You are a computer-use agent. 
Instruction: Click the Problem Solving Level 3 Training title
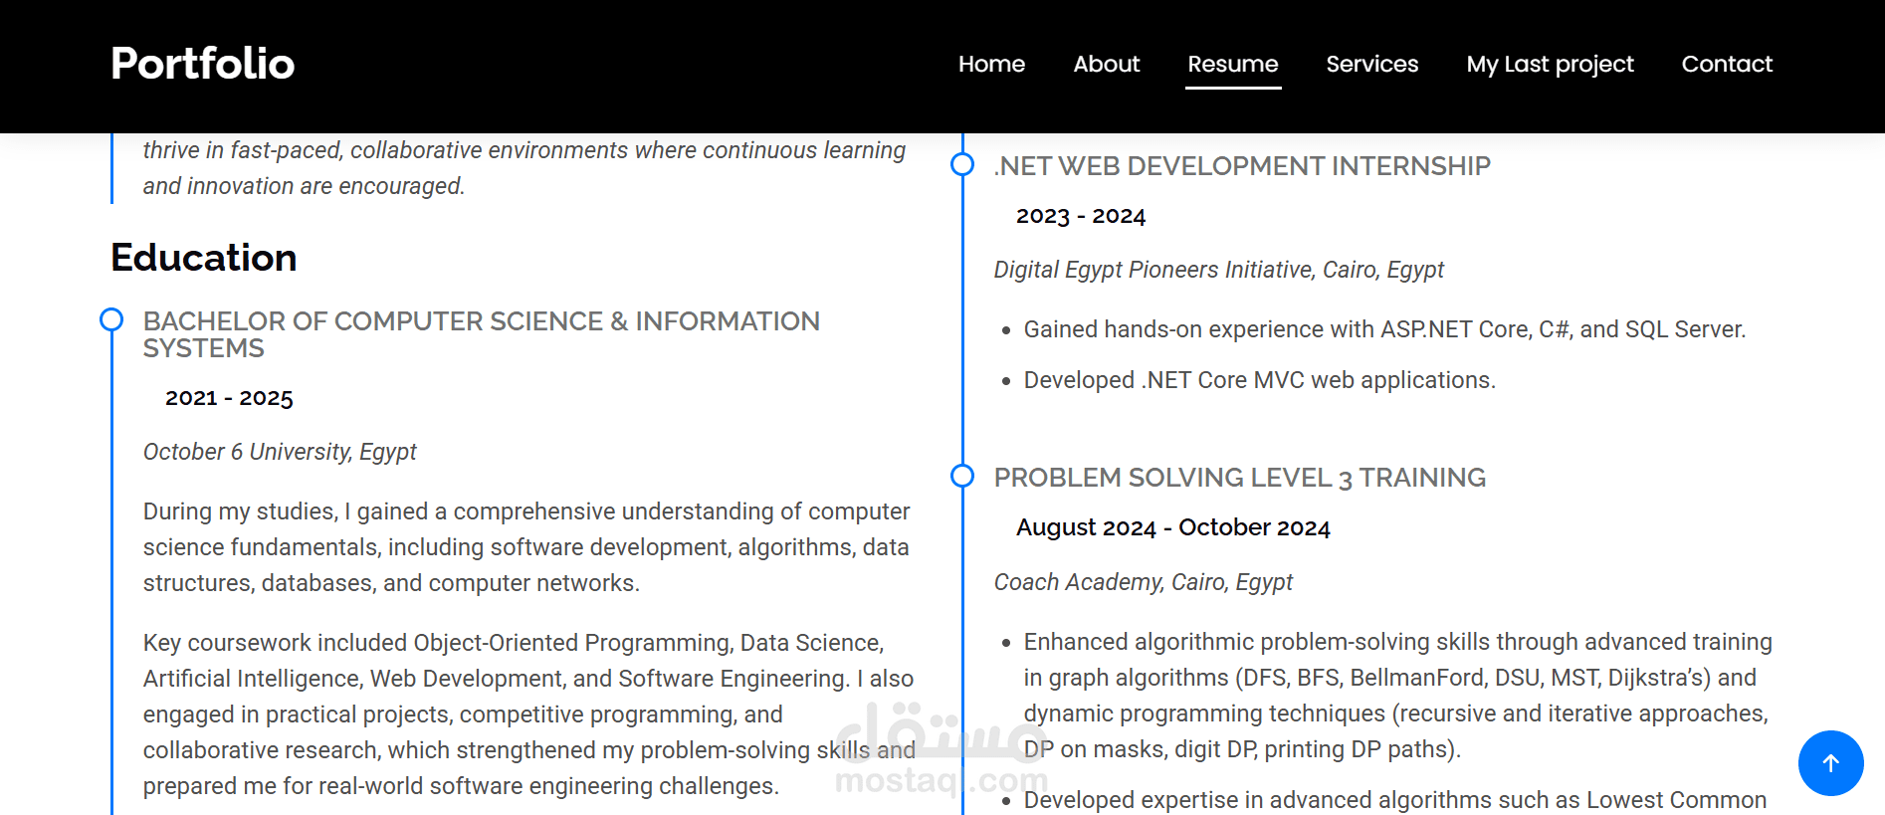click(1239, 478)
